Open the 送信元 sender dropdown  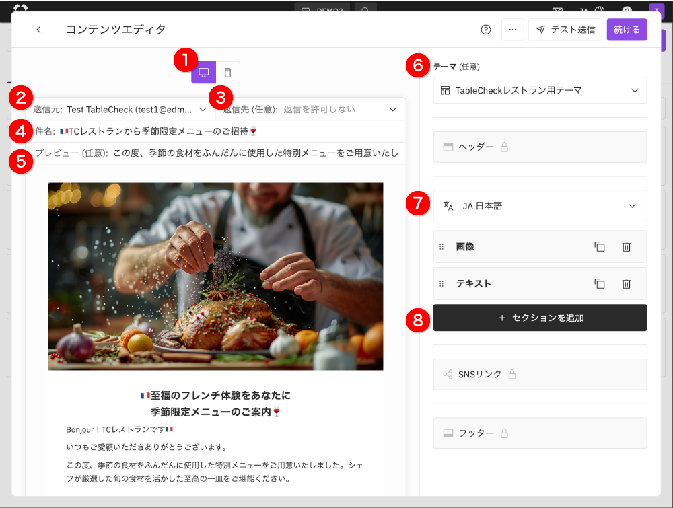point(120,110)
